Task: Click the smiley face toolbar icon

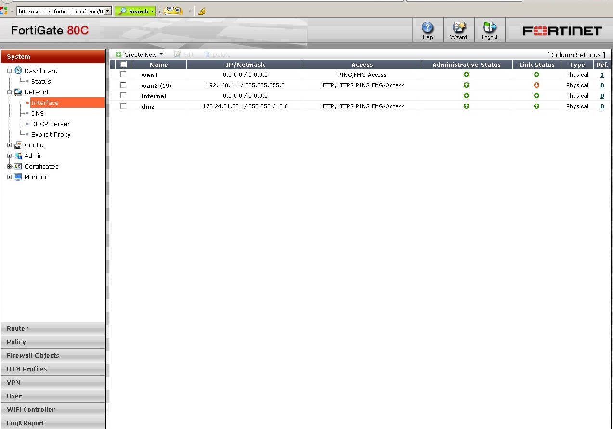Action: click(173, 11)
